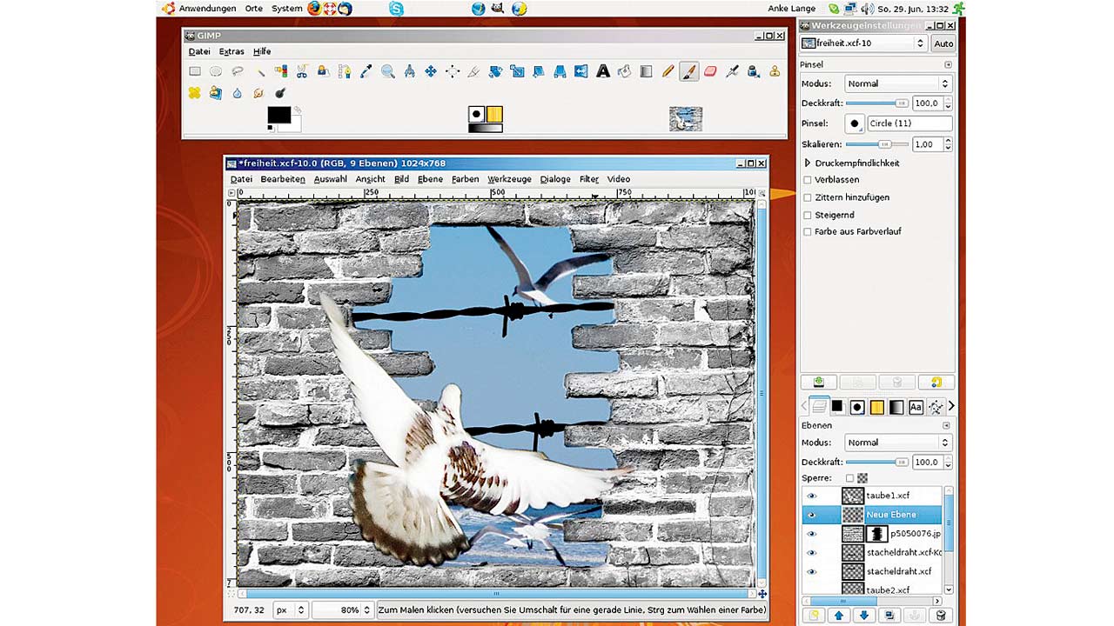Select the Zoom magnifier tool

tap(388, 71)
